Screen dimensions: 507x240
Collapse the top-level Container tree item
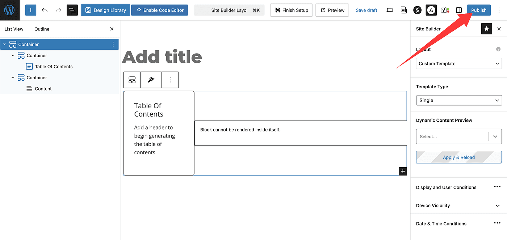pos(4,45)
